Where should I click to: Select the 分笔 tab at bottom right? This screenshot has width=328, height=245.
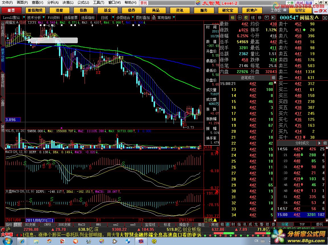tap(285, 224)
